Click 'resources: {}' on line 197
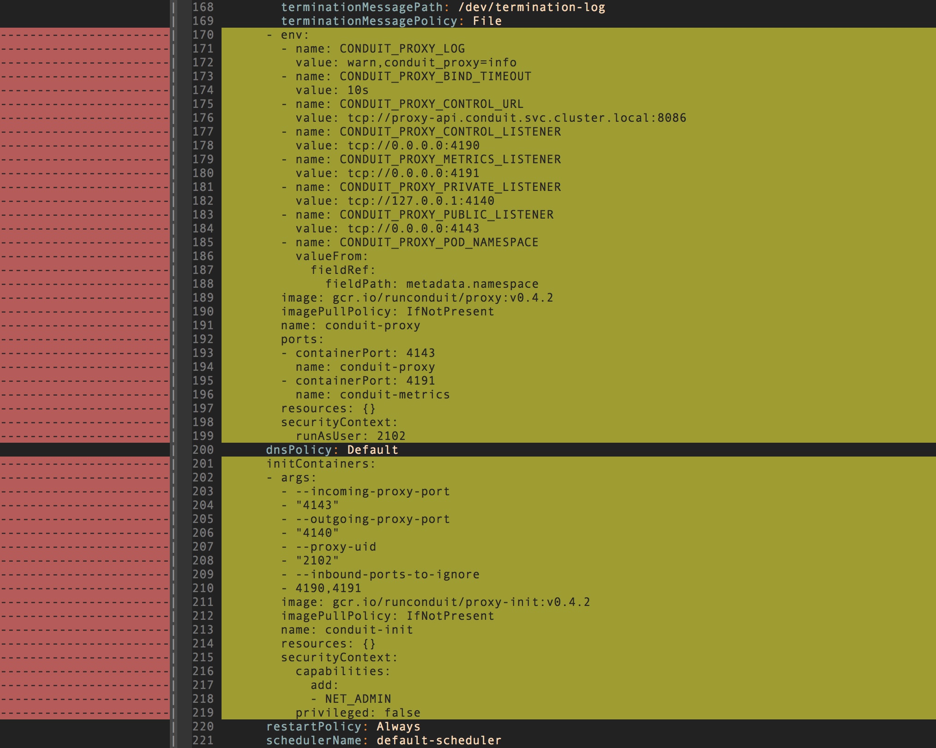This screenshot has width=936, height=748. click(329, 409)
